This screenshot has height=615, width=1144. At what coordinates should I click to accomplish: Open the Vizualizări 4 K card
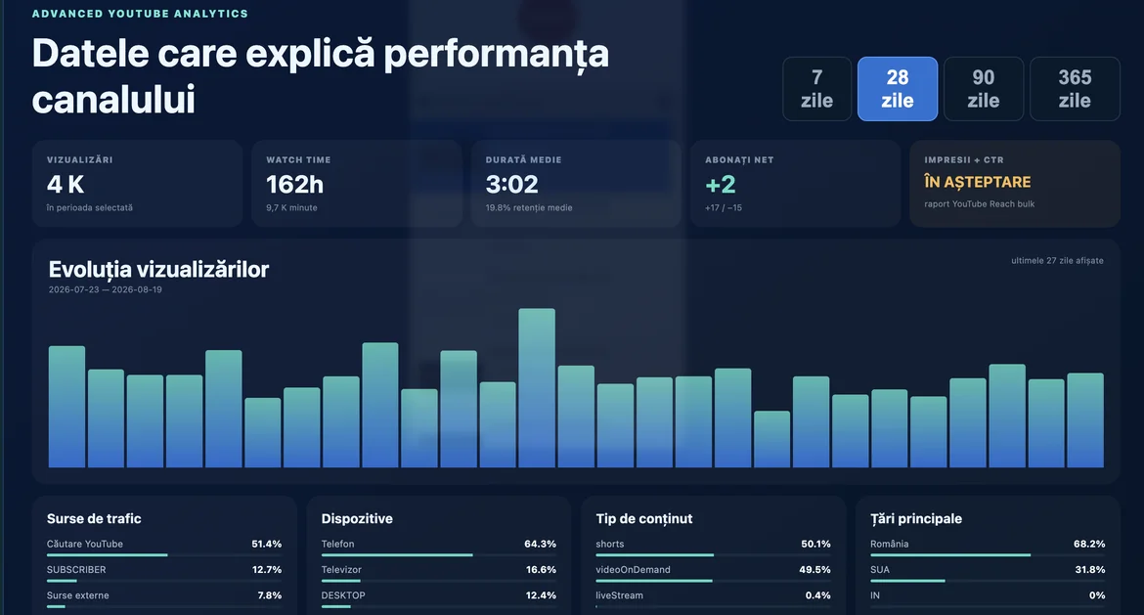coord(137,184)
